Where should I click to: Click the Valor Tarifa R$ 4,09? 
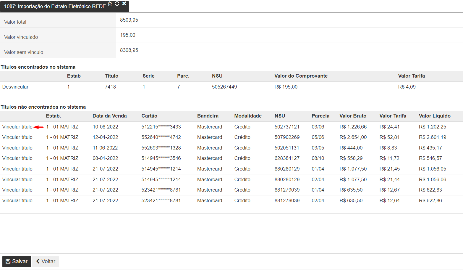[x=407, y=87]
